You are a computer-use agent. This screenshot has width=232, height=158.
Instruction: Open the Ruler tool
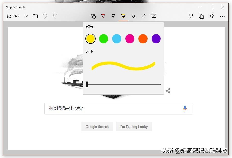[143, 16]
